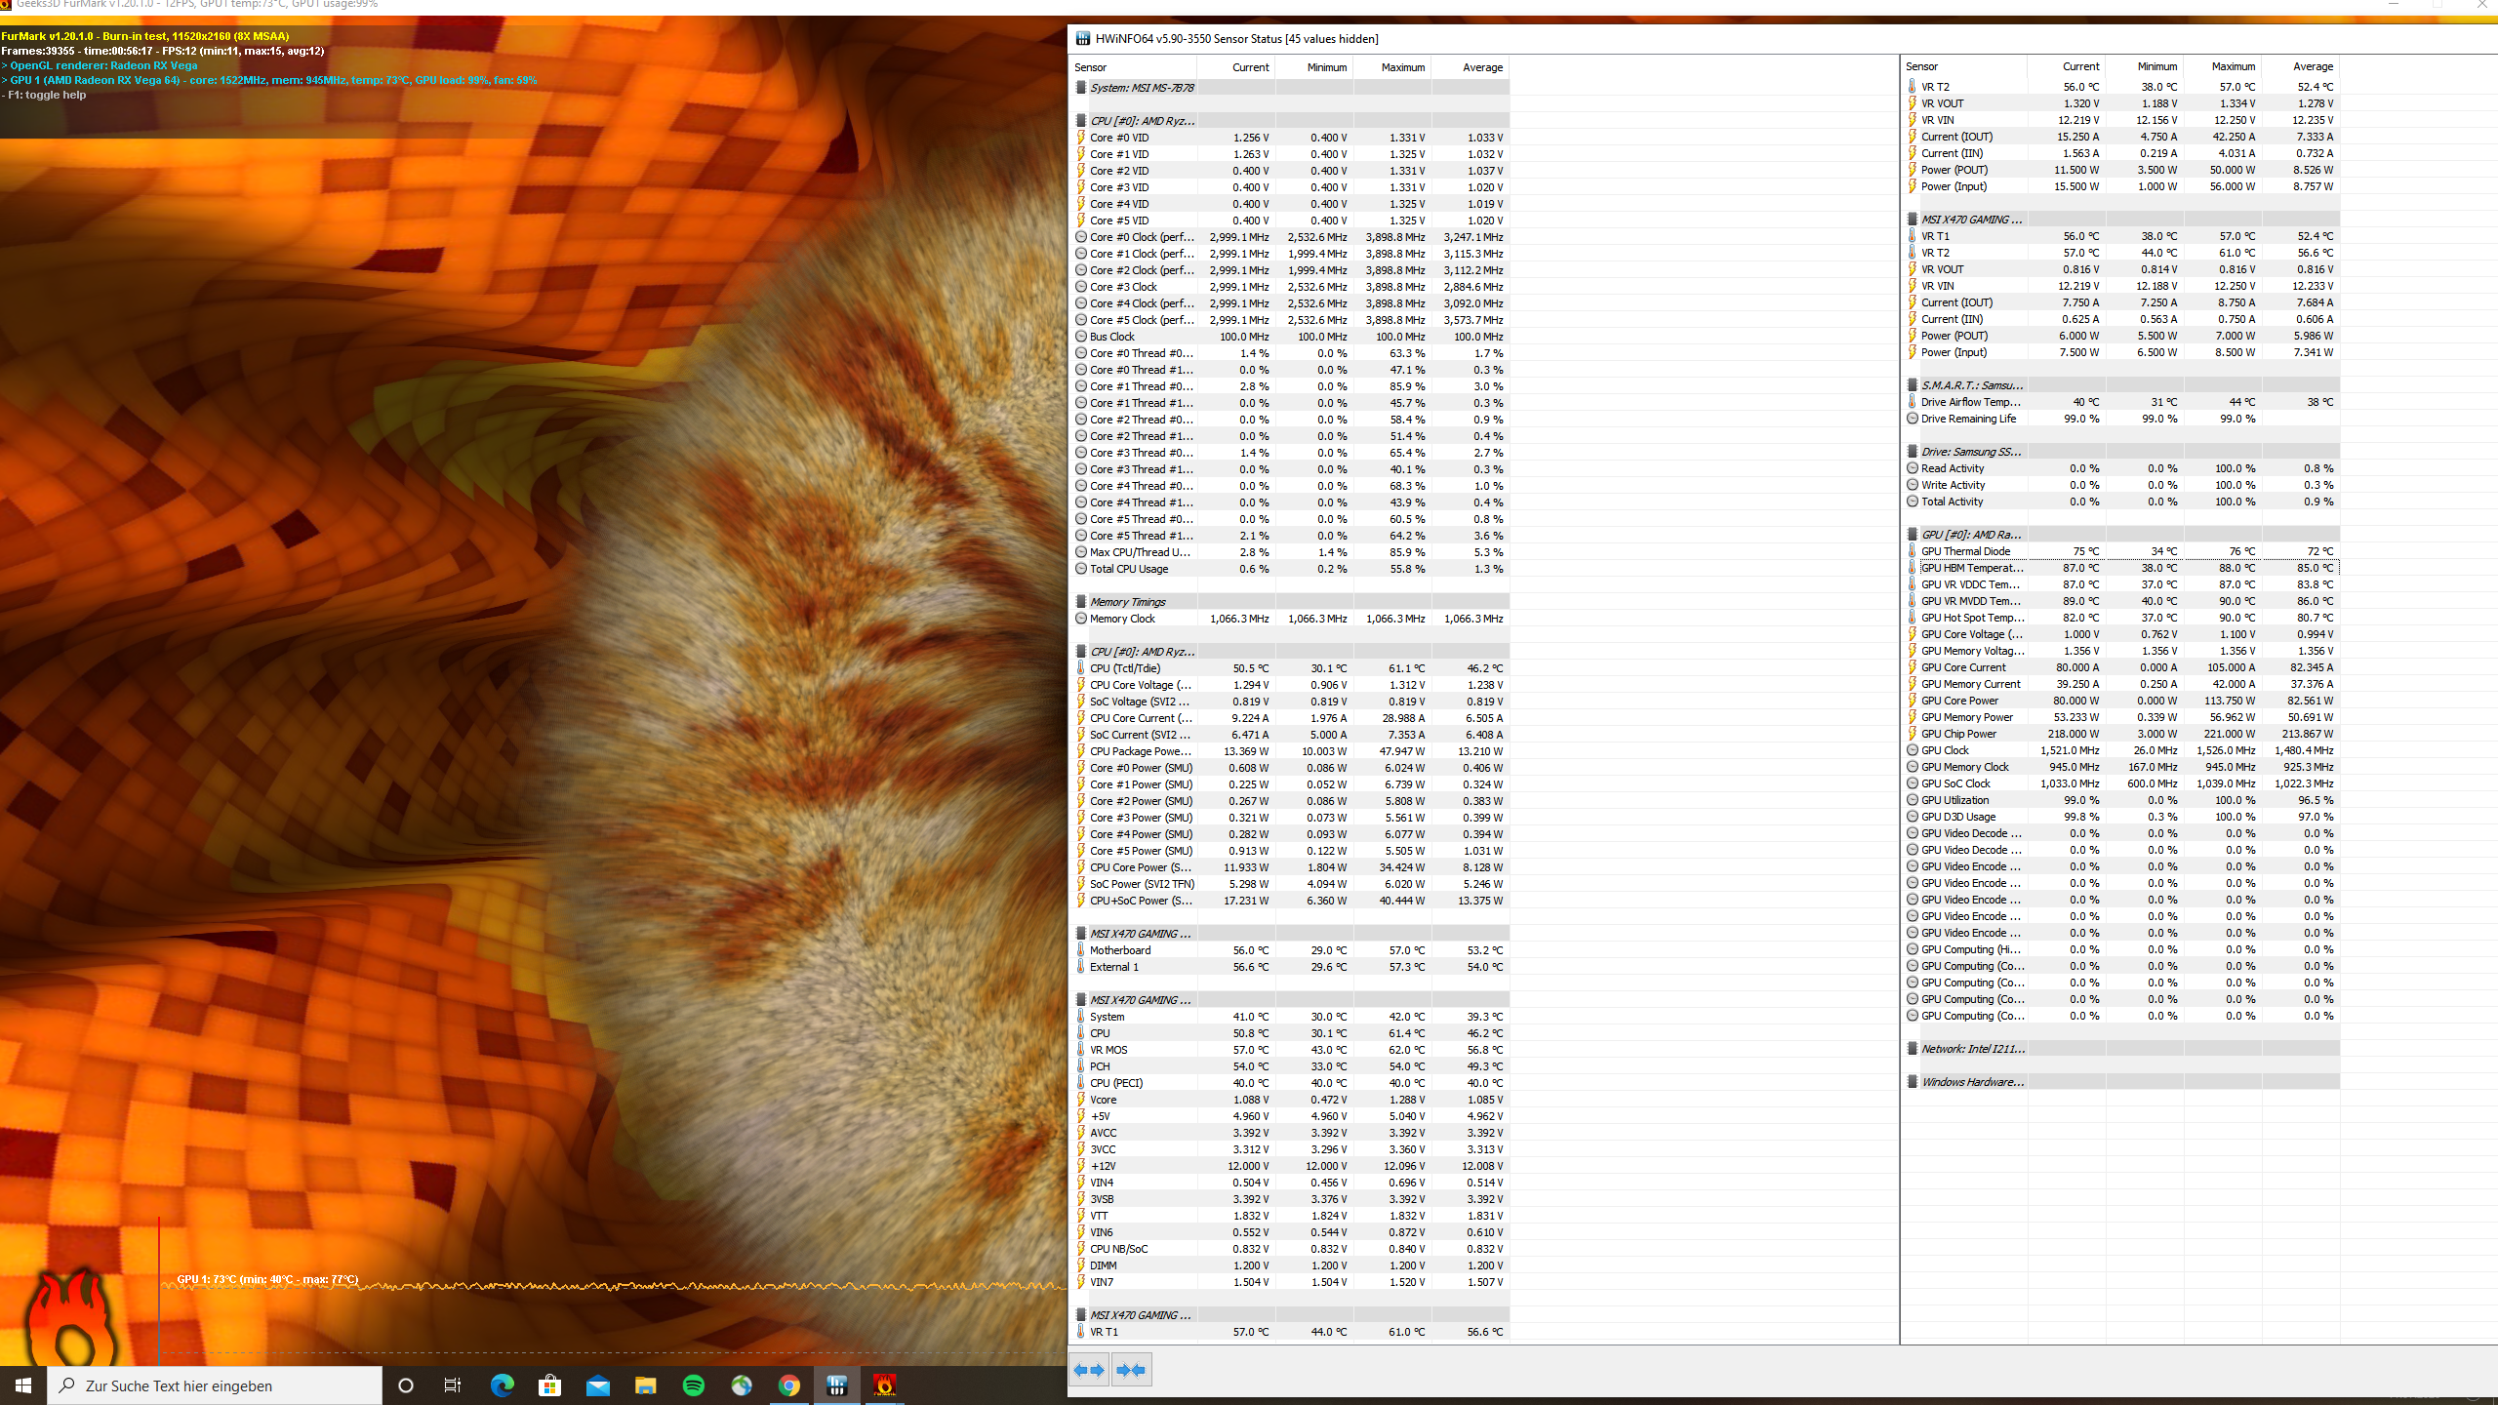The image size is (2498, 1405).
Task: Click the shrink columns arrows button
Action: pyautogui.click(x=1131, y=1370)
